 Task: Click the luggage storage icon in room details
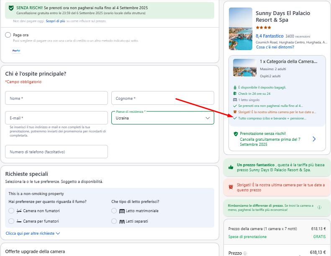pos(235,87)
